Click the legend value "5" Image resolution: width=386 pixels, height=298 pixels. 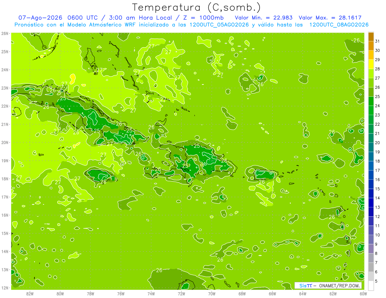376,281
